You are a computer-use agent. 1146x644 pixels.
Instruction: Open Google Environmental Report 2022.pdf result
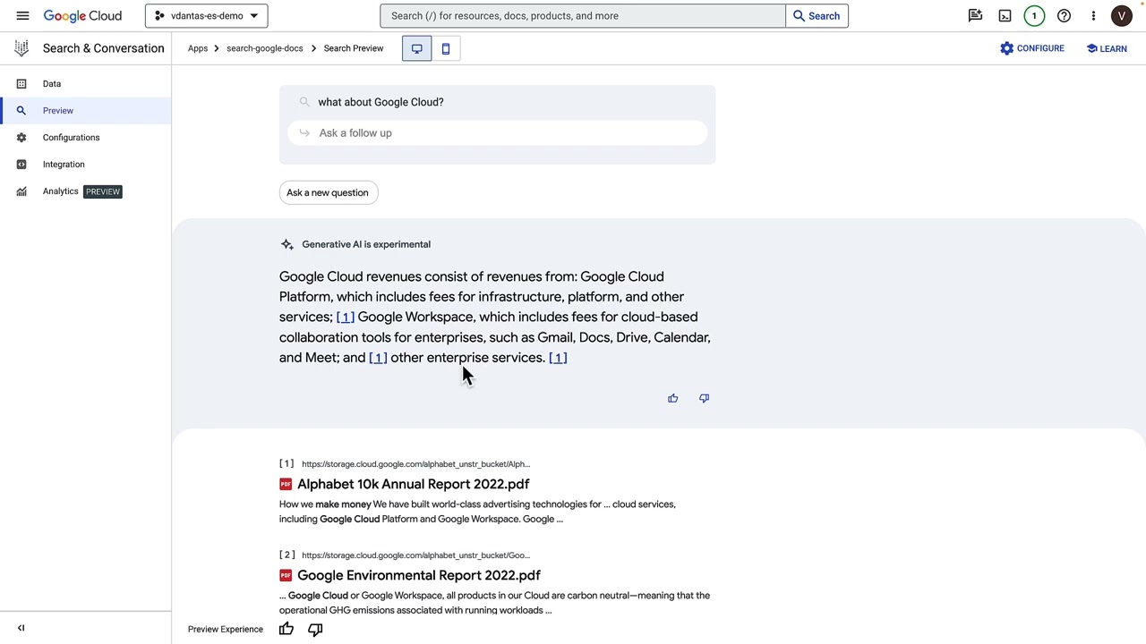point(418,575)
